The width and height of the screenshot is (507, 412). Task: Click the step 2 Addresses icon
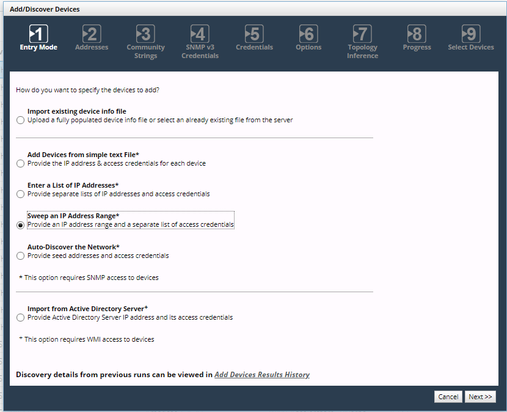(92, 34)
